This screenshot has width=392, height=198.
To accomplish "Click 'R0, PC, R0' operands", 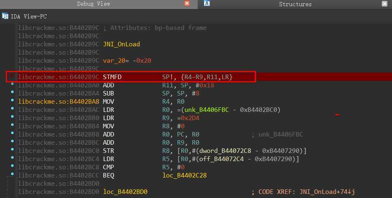I will pyautogui.click(x=181, y=134).
